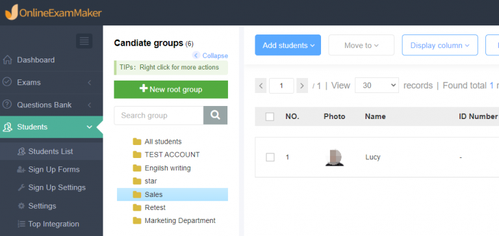The height and width of the screenshot is (236, 499).
Task: Click the Students List user icon
Action: pos(21,151)
